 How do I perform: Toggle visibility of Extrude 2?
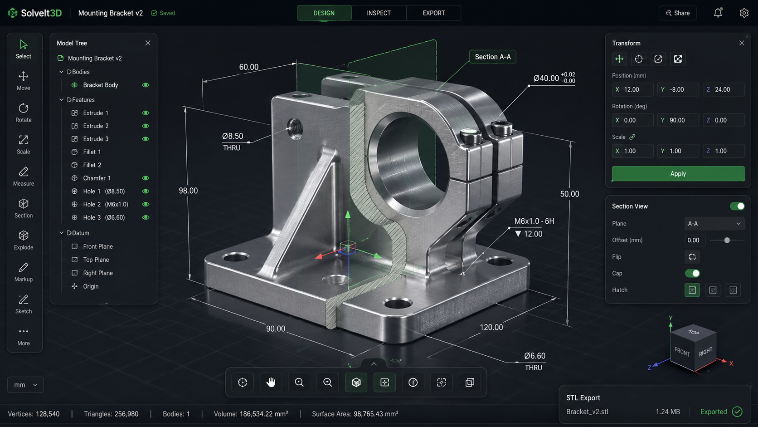tap(146, 126)
